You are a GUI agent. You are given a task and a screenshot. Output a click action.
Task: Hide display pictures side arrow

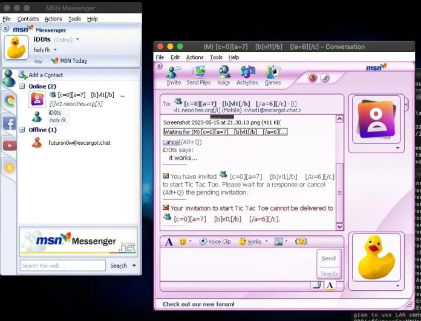click(x=406, y=104)
